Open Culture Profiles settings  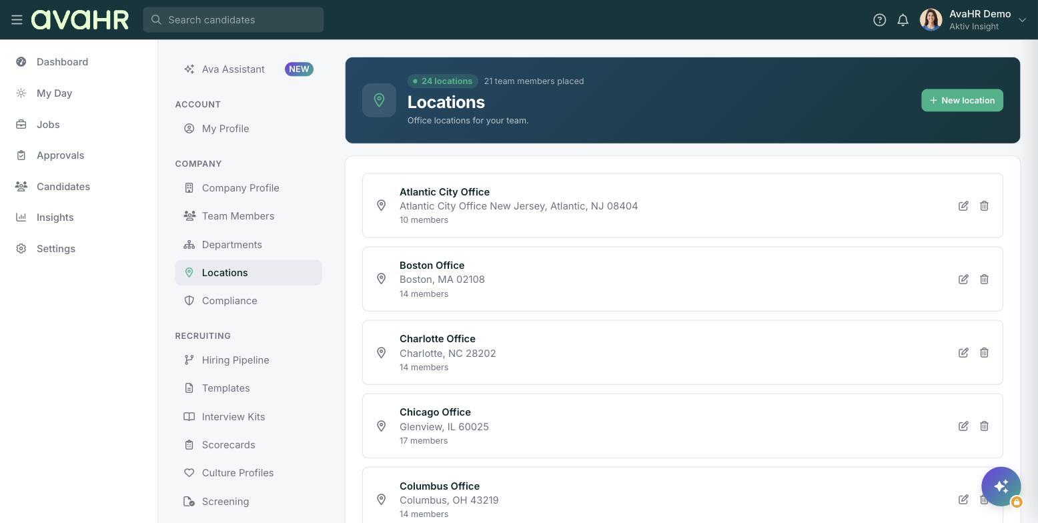pos(248,473)
